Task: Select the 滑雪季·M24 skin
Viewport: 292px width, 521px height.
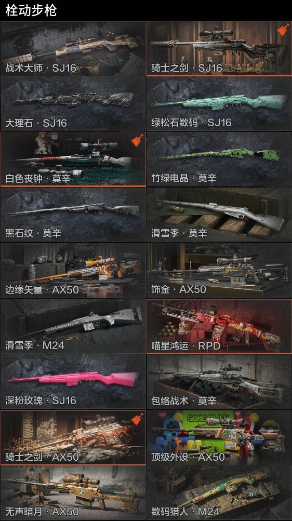Action: point(73,326)
